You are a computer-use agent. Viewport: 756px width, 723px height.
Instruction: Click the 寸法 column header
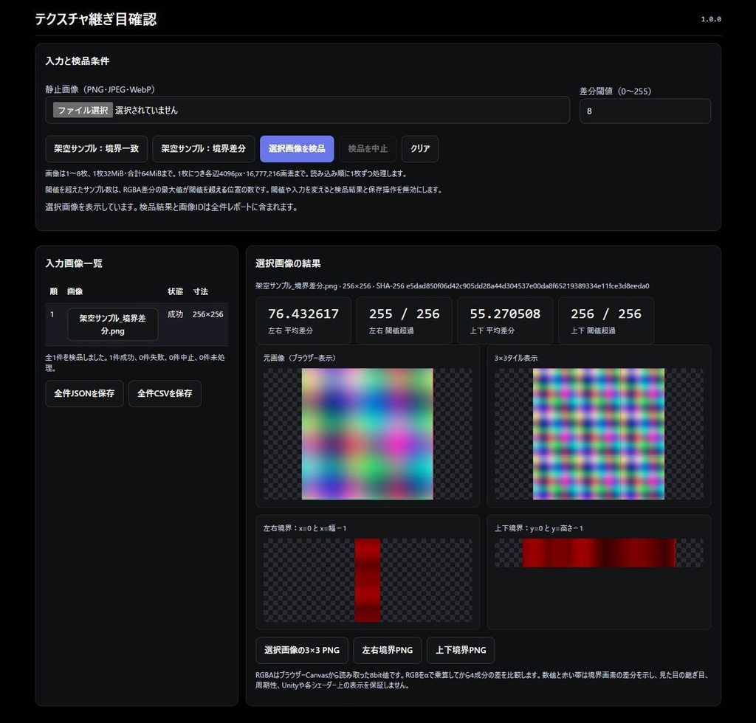tap(200, 291)
